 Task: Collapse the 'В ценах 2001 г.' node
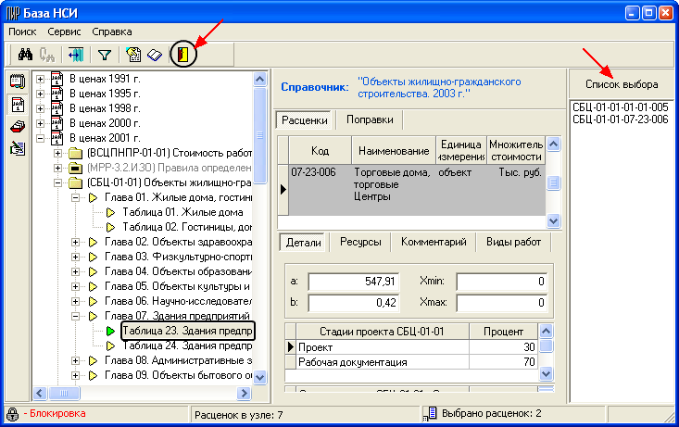point(40,138)
